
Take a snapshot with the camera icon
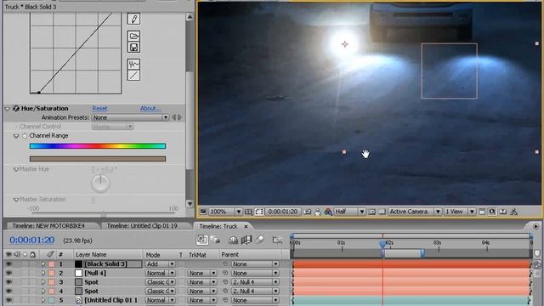tap(307, 212)
